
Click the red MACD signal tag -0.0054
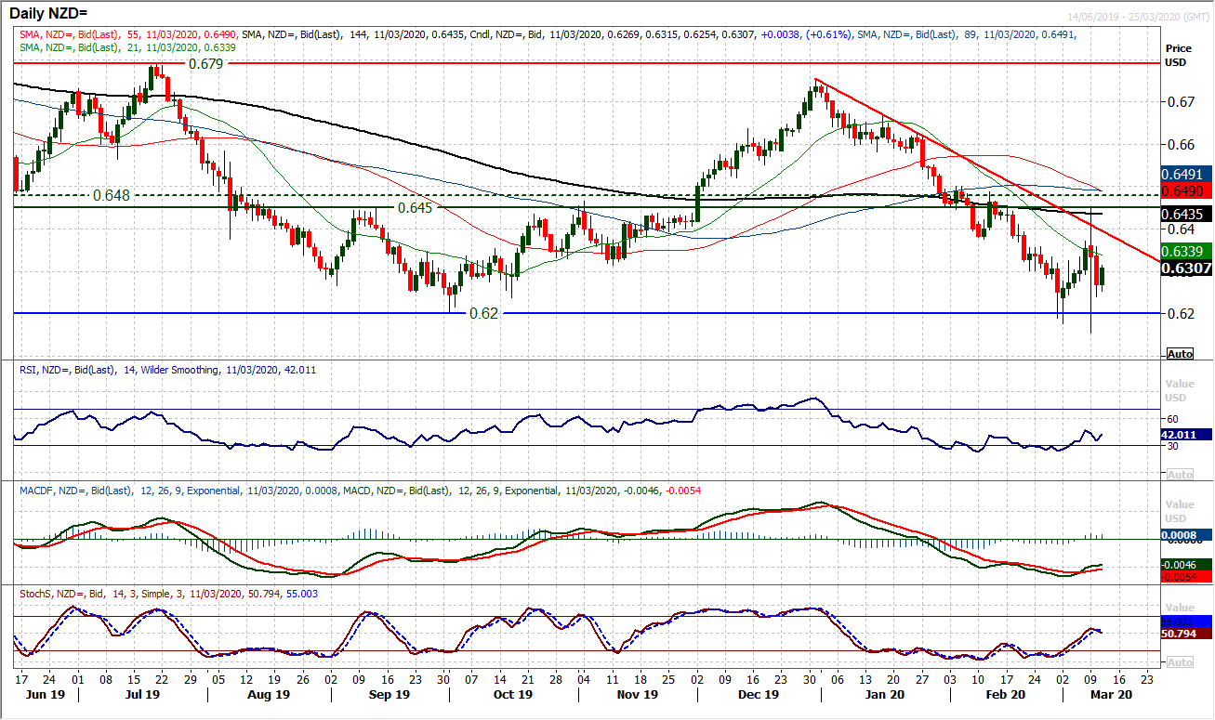[x=1187, y=576]
